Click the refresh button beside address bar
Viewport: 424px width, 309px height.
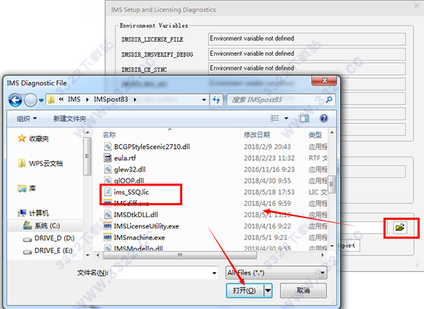216,100
